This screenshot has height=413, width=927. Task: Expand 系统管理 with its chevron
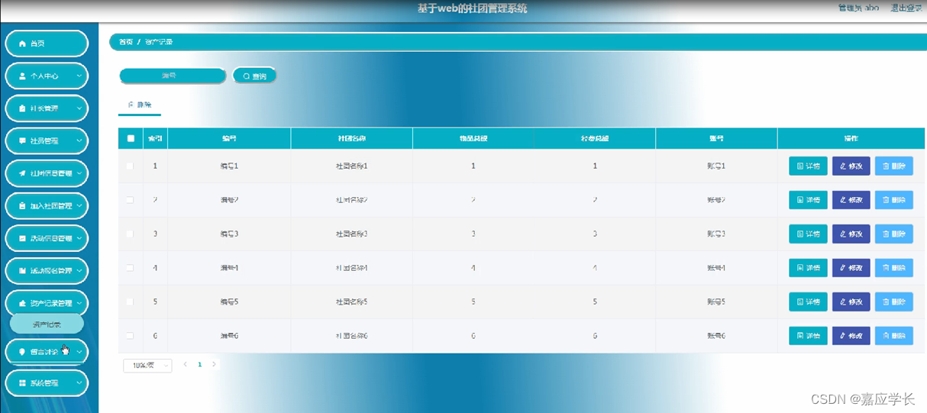79,383
